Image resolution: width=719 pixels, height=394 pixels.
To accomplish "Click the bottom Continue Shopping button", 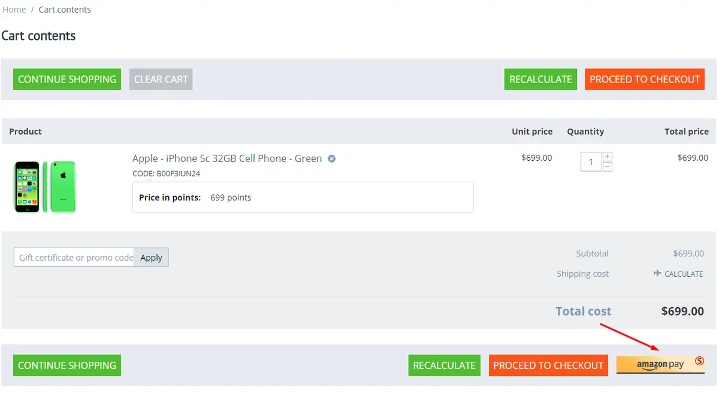I will [67, 365].
